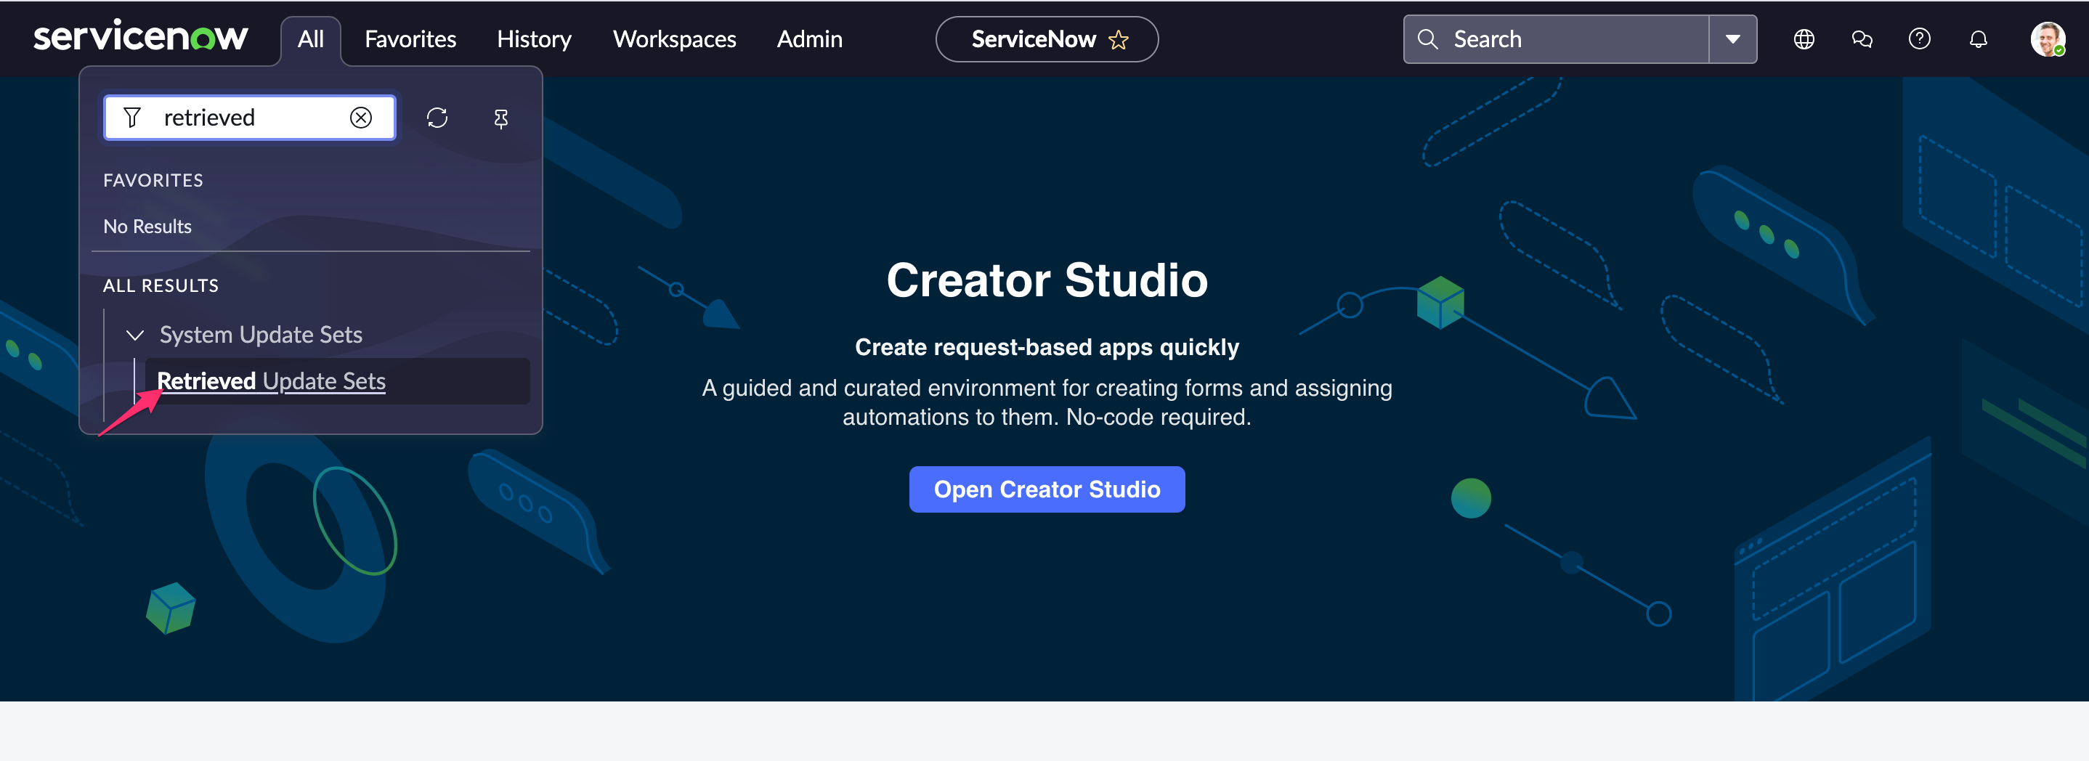Clear the 'retrieved' search text
This screenshot has height=761, width=2089.
(x=362, y=117)
